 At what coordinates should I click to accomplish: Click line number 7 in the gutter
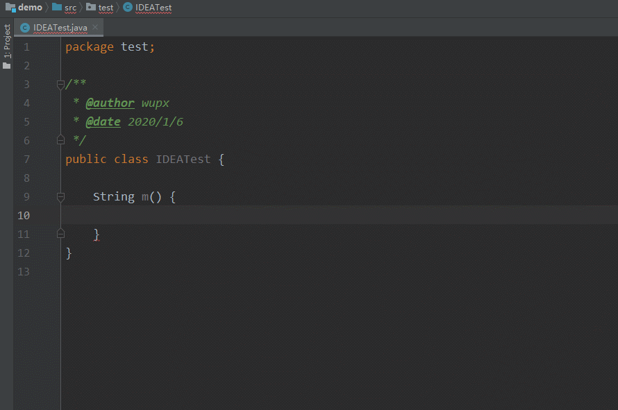pos(26,160)
